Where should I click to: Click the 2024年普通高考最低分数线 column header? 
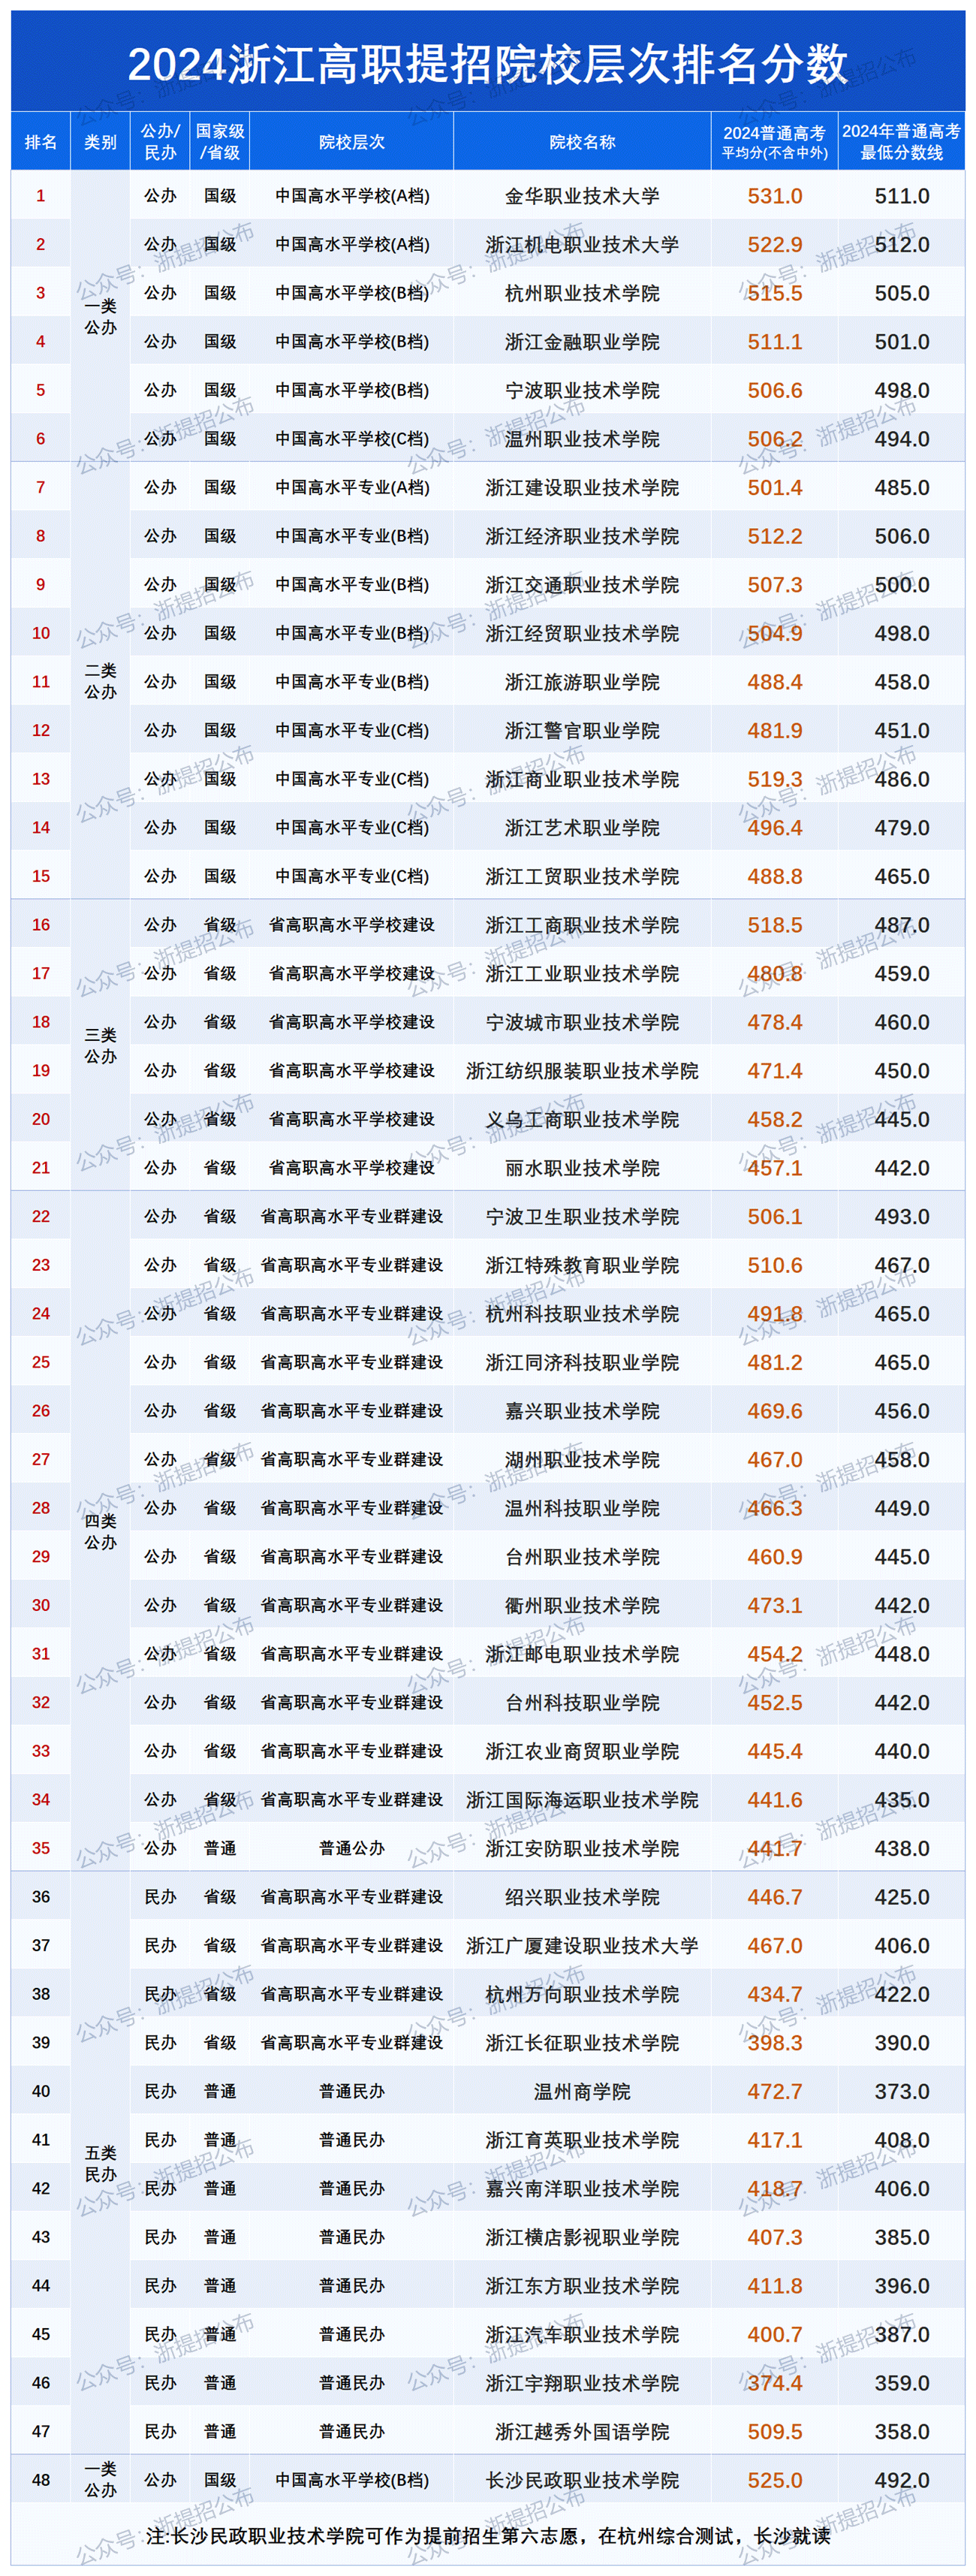pos(901,142)
